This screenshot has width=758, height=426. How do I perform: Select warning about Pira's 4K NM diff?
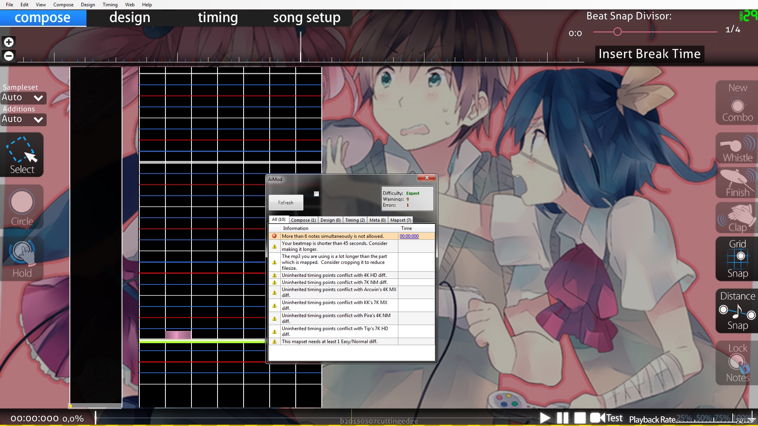(x=352, y=318)
